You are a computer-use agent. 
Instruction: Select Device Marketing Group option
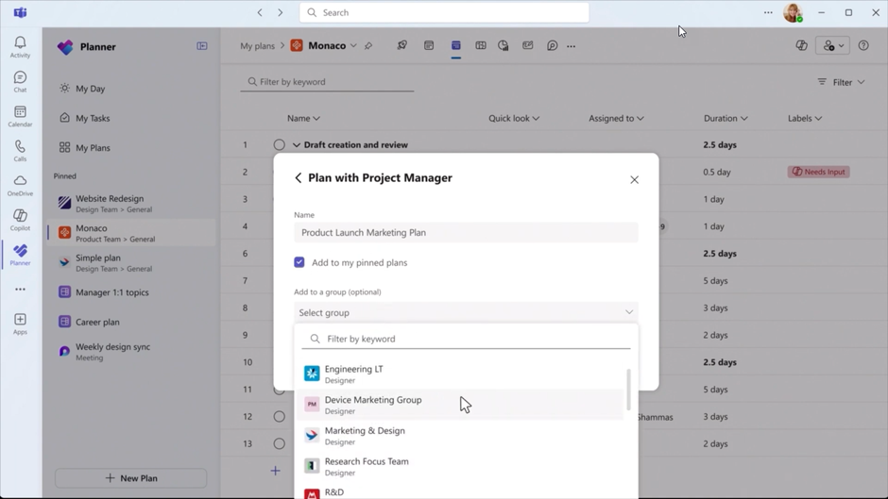pyautogui.click(x=460, y=405)
